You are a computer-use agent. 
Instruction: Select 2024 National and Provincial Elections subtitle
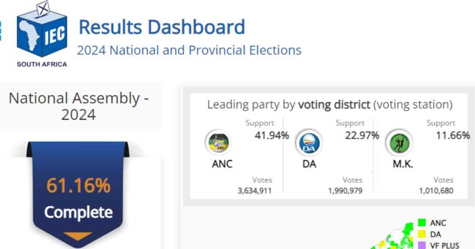[189, 50]
